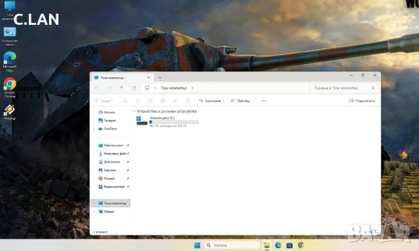Open Работен плот quick access folder
Screen dimensions: 419x251
point(111,145)
